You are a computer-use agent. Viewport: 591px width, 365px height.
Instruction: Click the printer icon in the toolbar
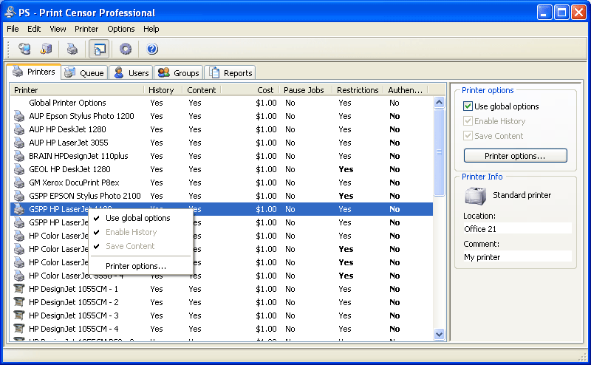tap(72, 49)
